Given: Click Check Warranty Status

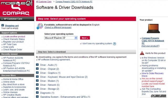Looking at the screenshot, I should click(14, 39).
